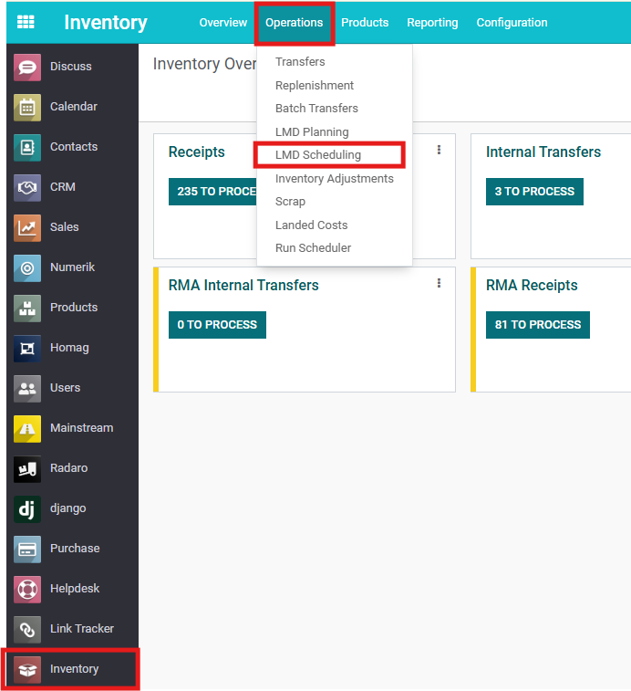The height and width of the screenshot is (691, 631).
Task: Expand the Configuration menu
Action: click(512, 23)
